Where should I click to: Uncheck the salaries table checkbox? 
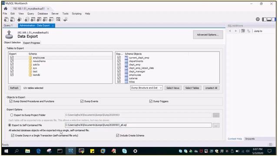pyautogui.click(x=119, y=78)
